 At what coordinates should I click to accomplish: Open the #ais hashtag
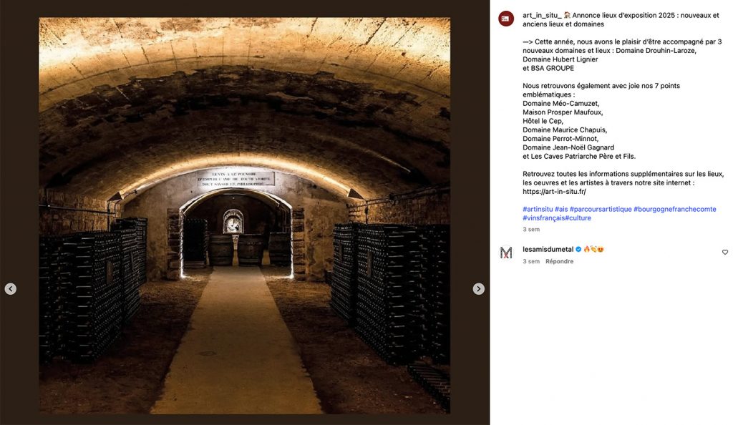pyautogui.click(x=561, y=209)
